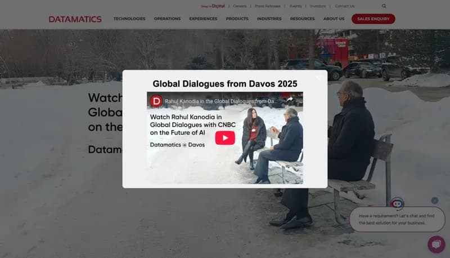The height and width of the screenshot is (258, 450).
Task: Open the chat launcher button
Action: (436, 244)
